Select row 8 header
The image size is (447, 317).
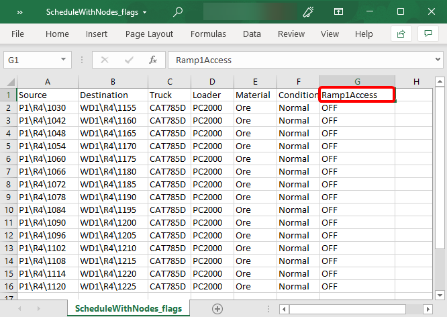pos(8,184)
